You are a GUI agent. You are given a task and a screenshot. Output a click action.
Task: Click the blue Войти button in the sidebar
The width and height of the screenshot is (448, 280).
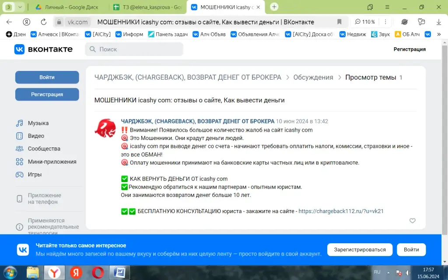pos(47,77)
